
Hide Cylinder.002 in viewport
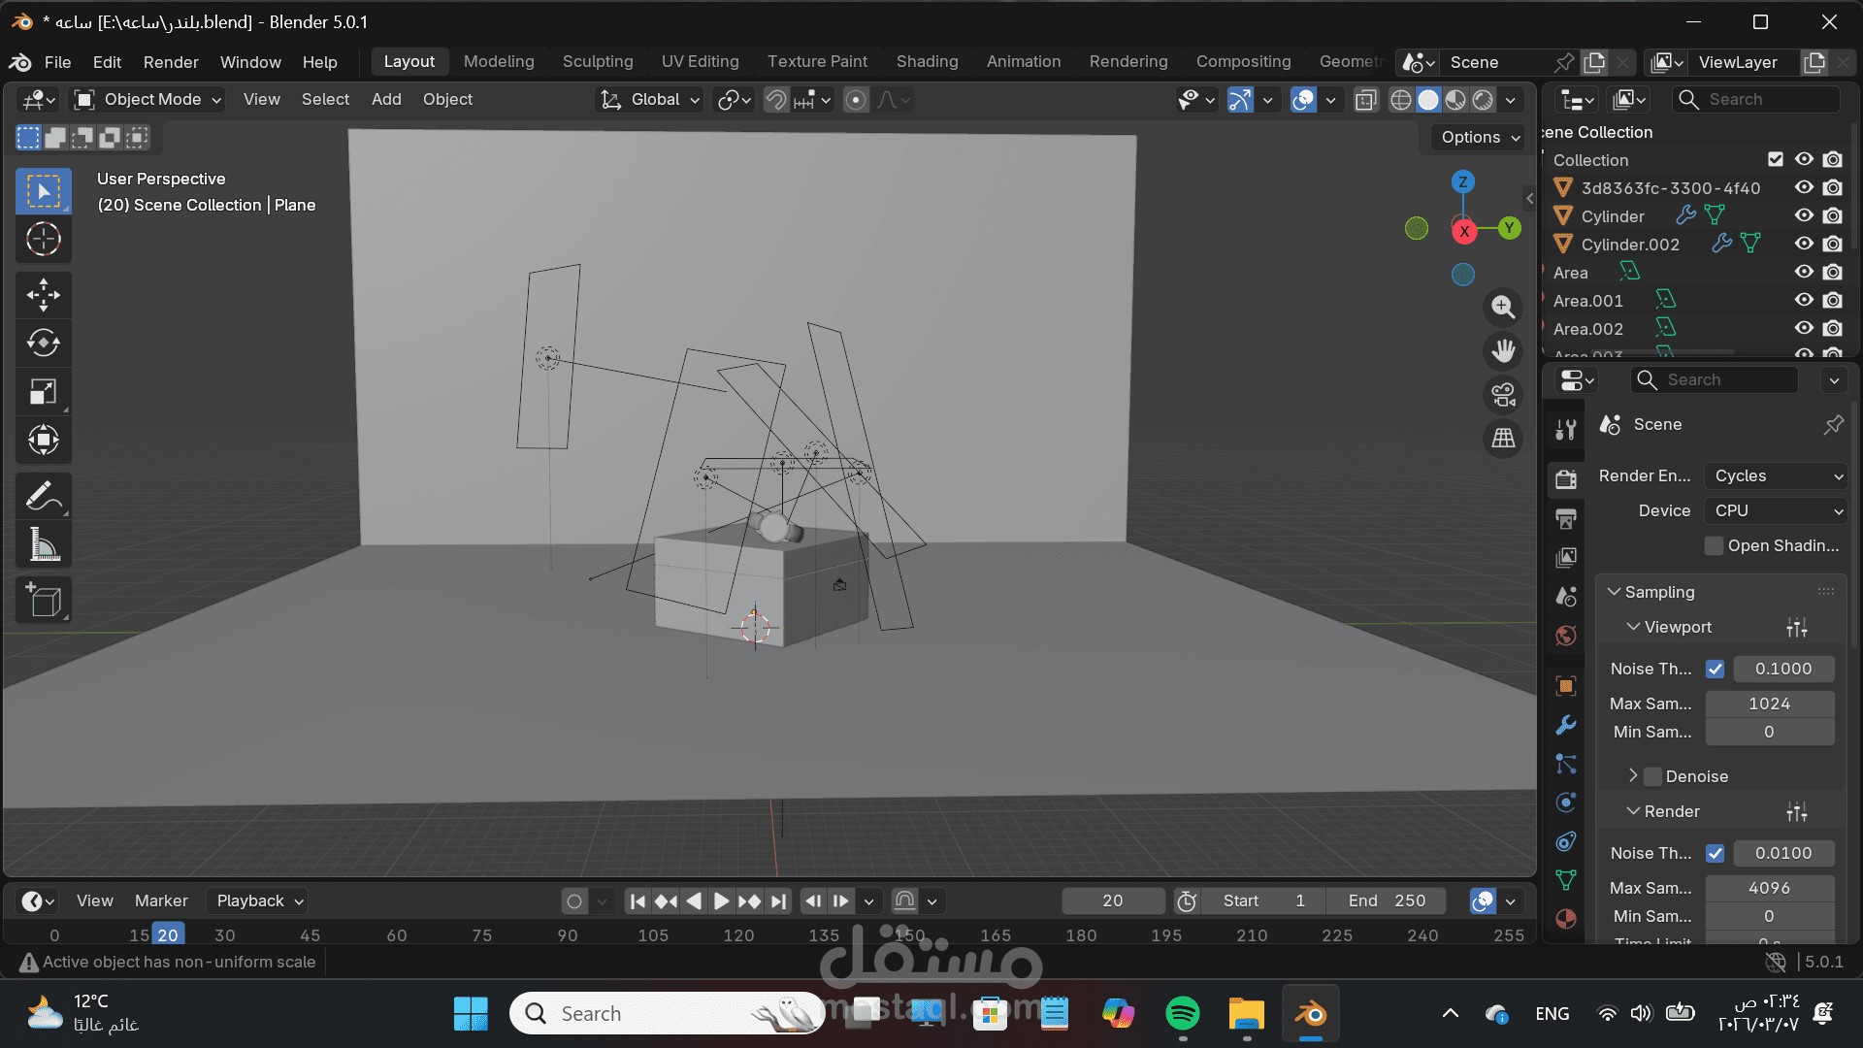point(1804,244)
